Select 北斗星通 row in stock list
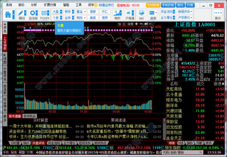 pos(195,95)
